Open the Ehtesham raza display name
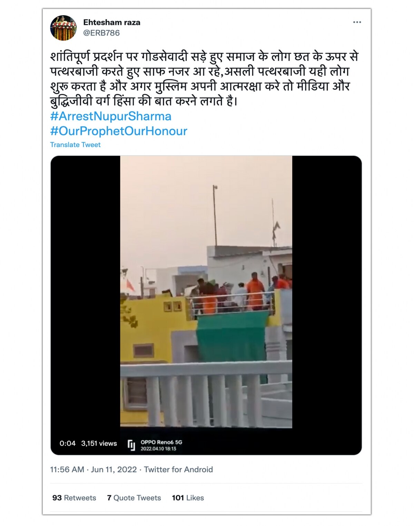The width and height of the screenshot is (414, 526). 112,22
